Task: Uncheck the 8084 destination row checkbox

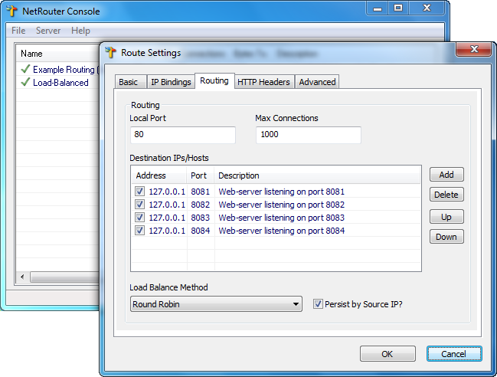Action: coord(139,230)
